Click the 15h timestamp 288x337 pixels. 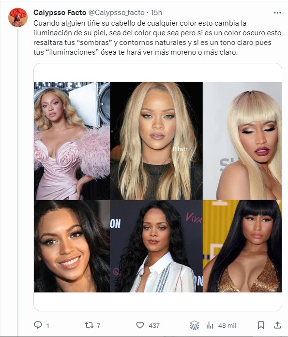click(x=156, y=13)
